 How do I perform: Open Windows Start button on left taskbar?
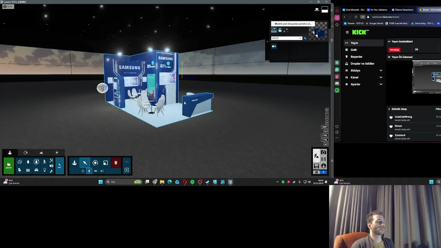[101, 182]
